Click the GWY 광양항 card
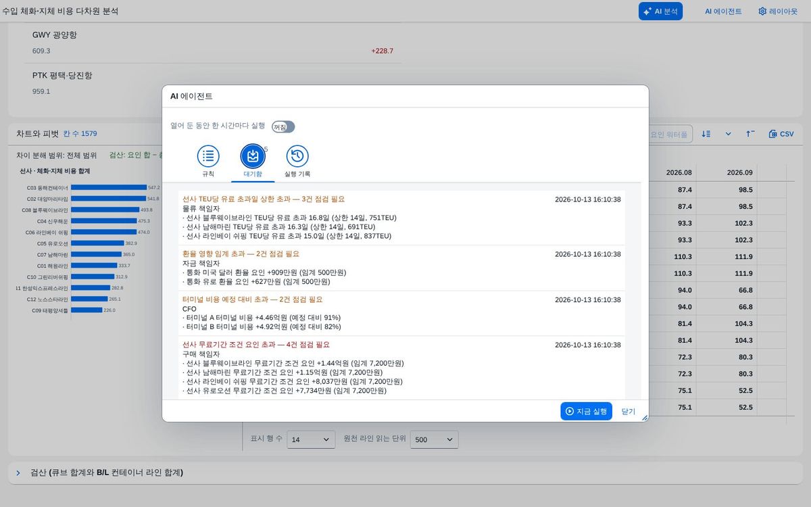This screenshot has height=507, width=811. [x=213, y=42]
